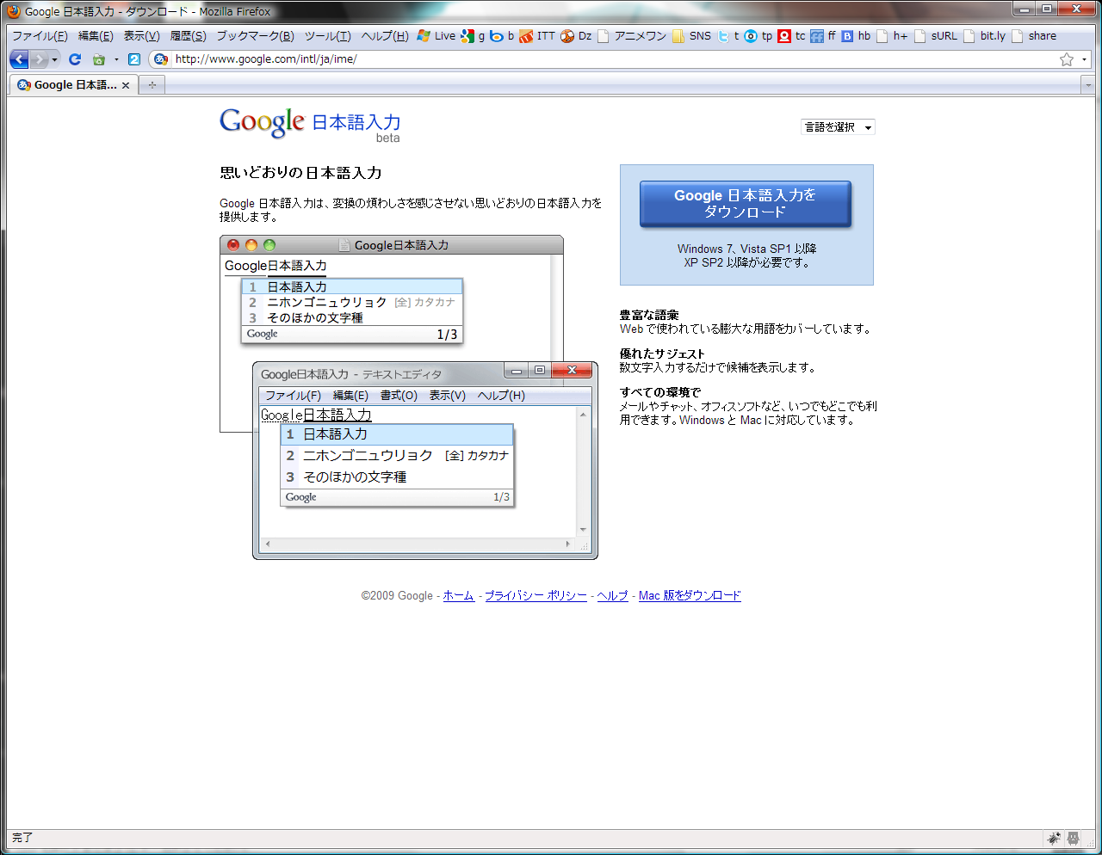Viewport: 1102px width, 855px height.
Task: Click the Google 日本語入力をダウンロード button
Action: [745, 204]
